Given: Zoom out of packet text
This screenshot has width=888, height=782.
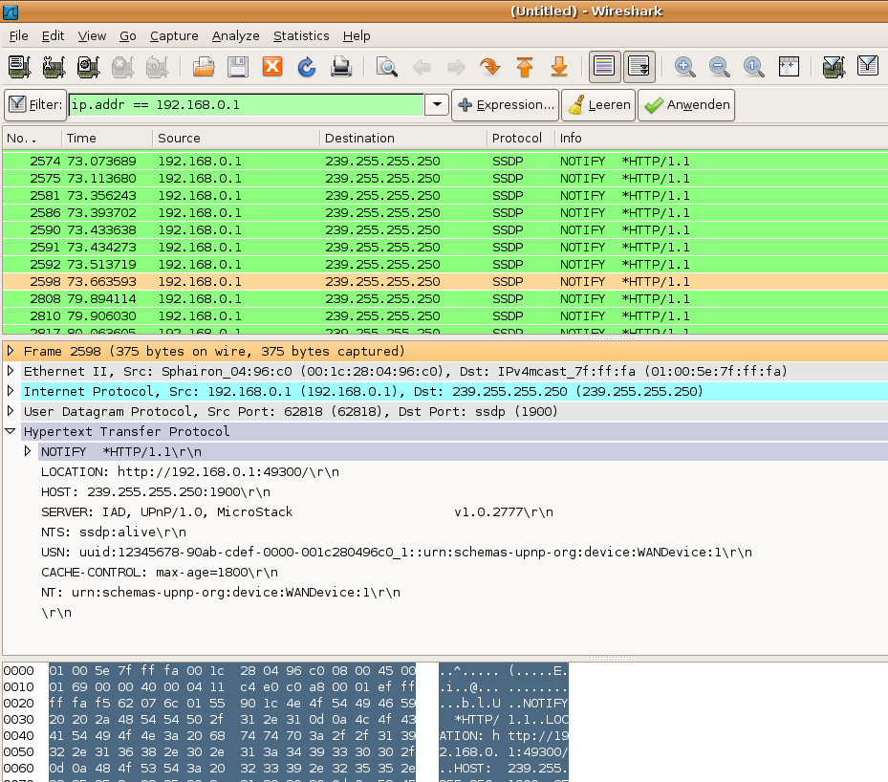Looking at the screenshot, I should pyautogui.click(x=719, y=67).
